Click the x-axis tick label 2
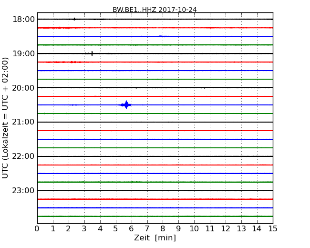Viewport: 310px width, 248px height. point(68,228)
